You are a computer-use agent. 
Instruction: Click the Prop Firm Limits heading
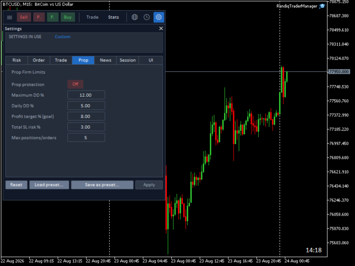point(28,72)
